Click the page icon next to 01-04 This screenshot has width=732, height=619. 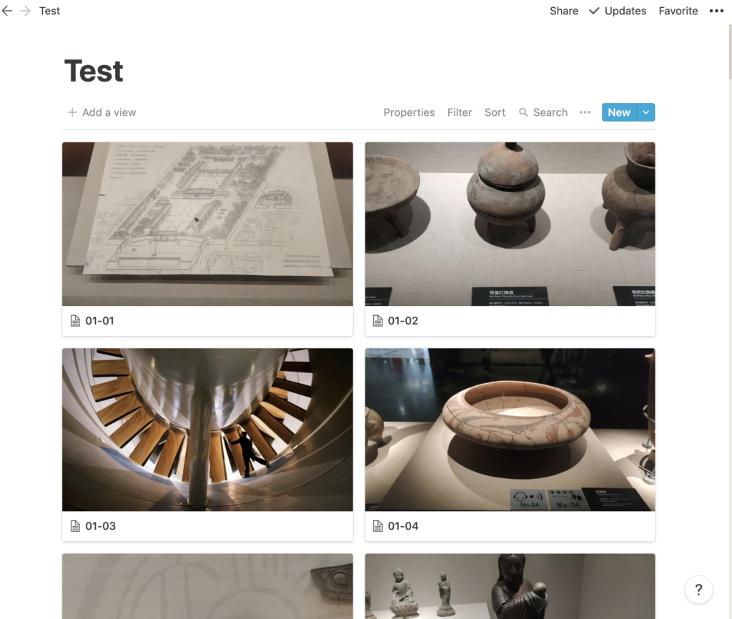click(x=377, y=526)
